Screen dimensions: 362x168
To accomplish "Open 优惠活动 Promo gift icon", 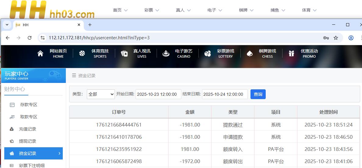I will click(x=291, y=54).
